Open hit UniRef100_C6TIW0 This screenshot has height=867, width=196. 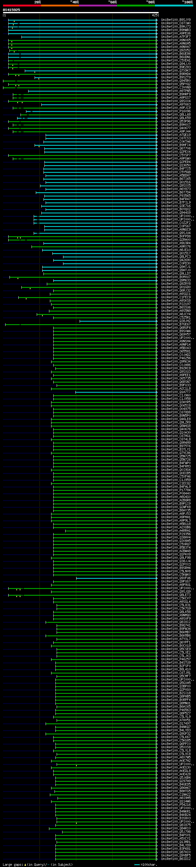(176, 23)
